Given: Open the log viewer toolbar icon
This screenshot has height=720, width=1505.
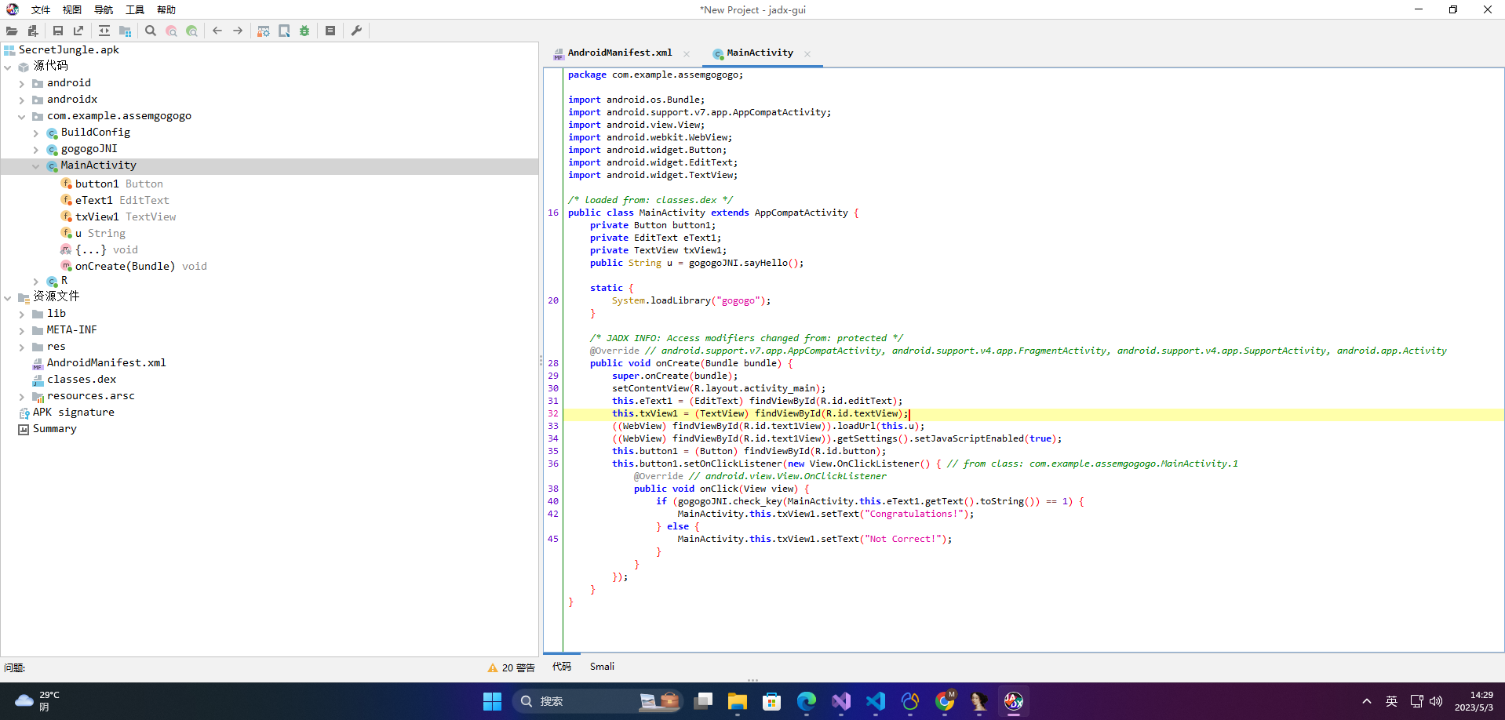Looking at the screenshot, I should coord(330,31).
